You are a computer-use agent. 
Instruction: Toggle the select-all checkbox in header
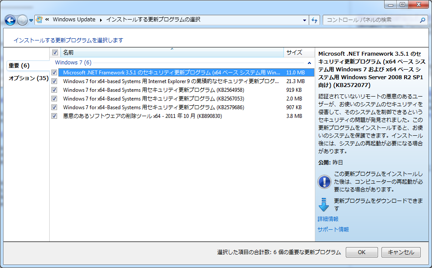click(x=55, y=53)
